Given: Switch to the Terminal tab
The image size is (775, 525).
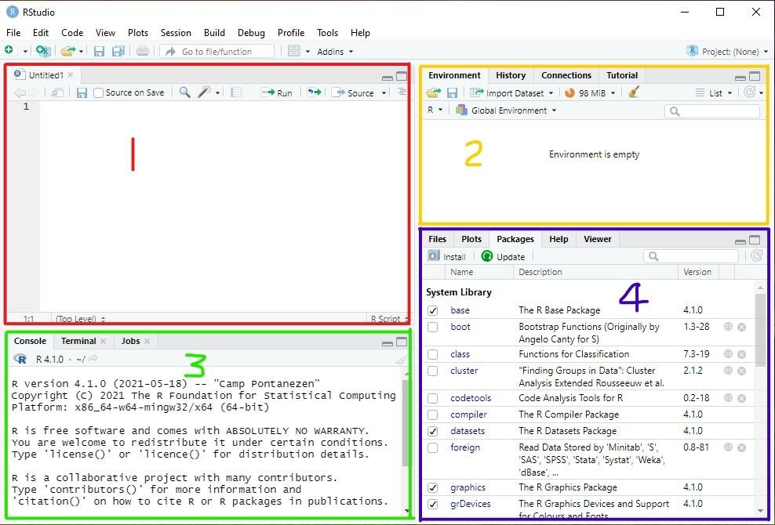Looking at the screenshot, I should point(80,340).
